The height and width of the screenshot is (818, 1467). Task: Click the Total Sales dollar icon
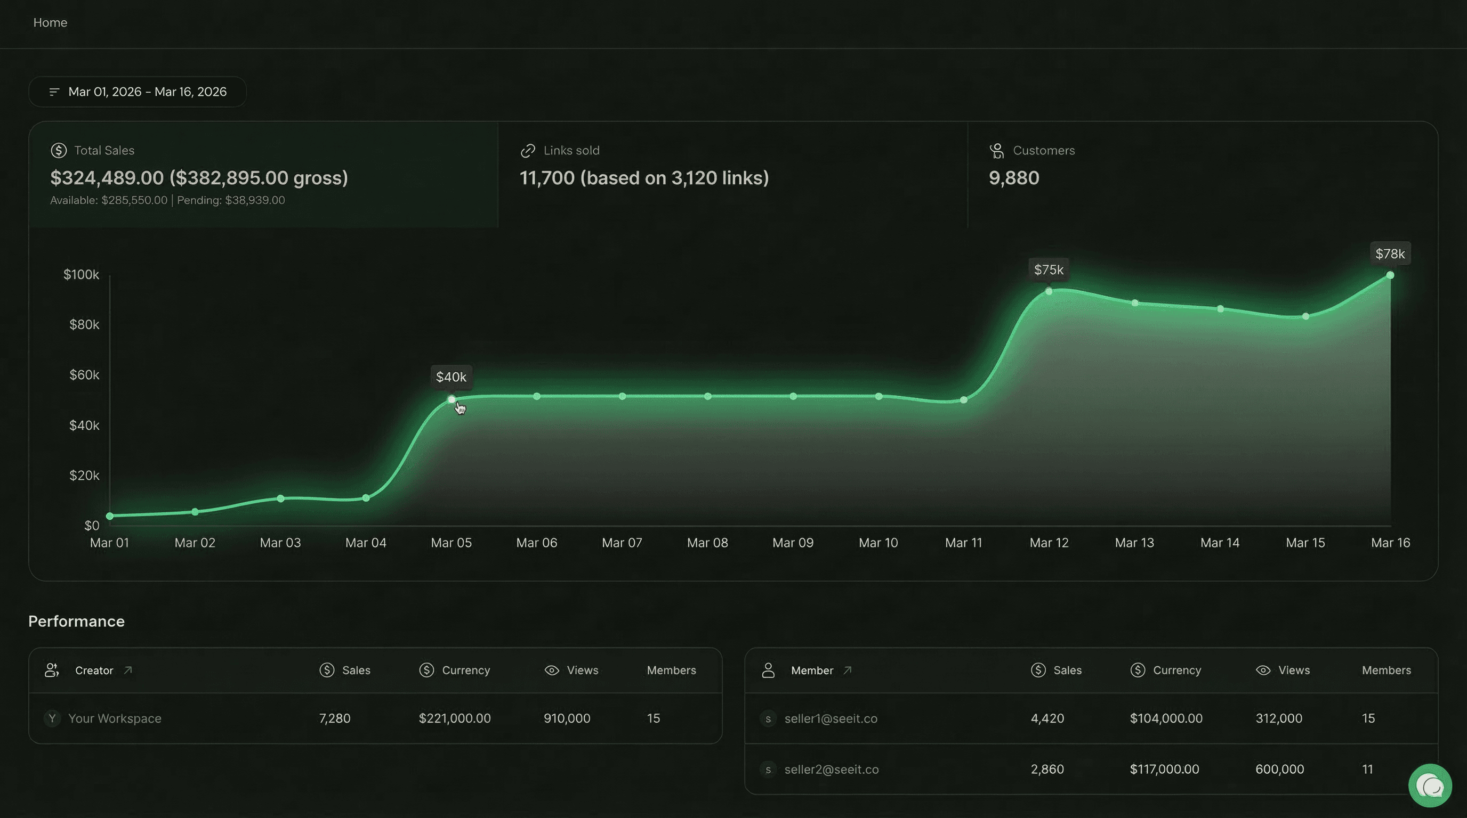click(59, 150)
